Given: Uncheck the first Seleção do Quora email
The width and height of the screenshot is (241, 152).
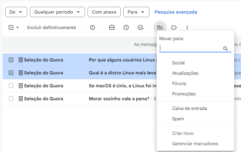Looking at the screenshot, I should (x=11, y=60).
